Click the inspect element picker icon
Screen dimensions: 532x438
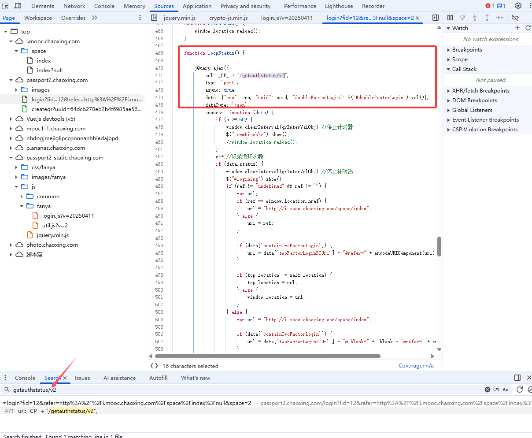(x=6, y=6)
